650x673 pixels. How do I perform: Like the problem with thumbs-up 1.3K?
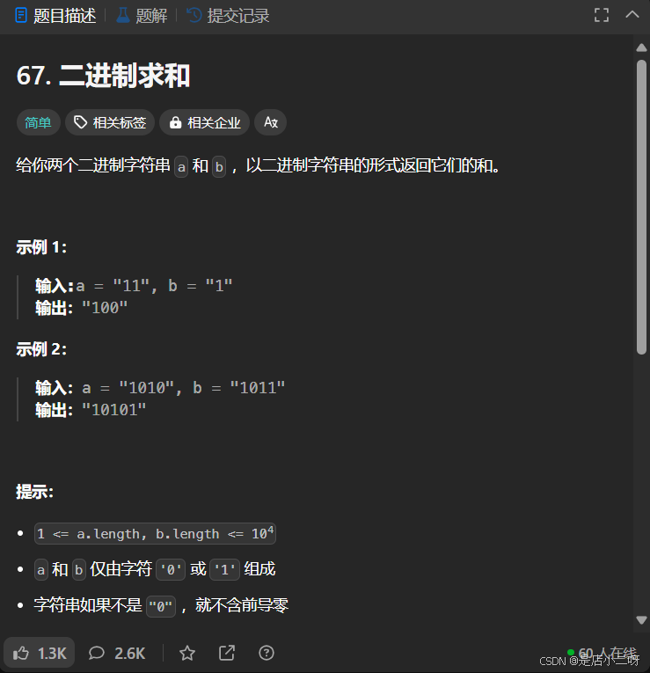click(40, 654)
